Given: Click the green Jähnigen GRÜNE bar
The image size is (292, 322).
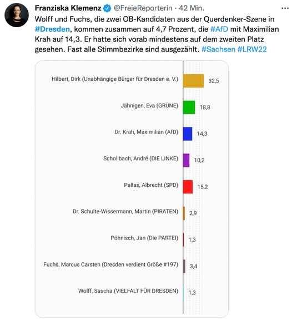Looking at the screenshot, I should coord(189,108).
